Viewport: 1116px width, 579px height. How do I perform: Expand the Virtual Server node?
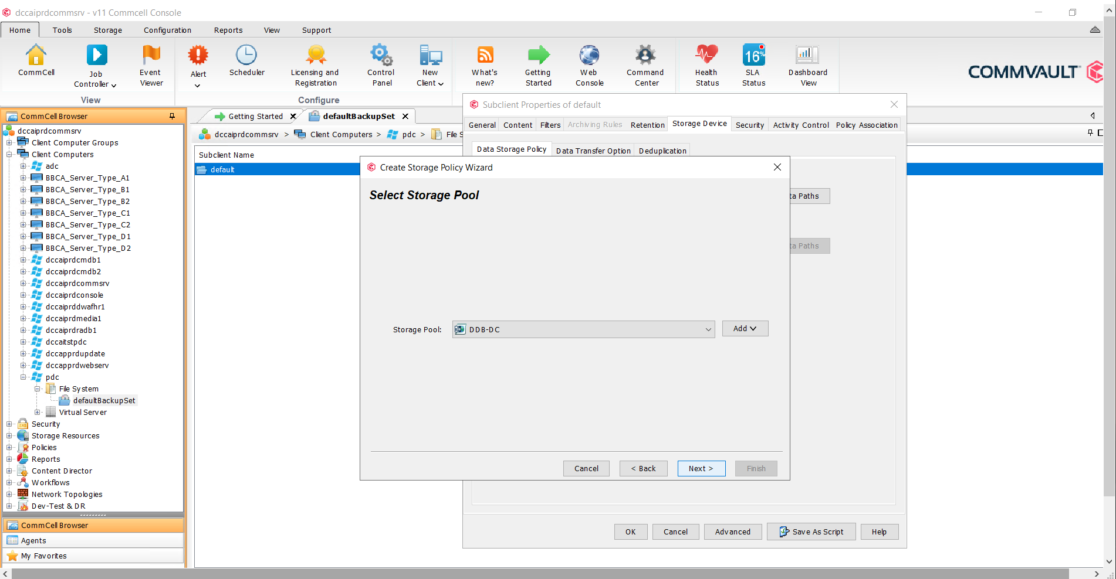pos(38,412)
